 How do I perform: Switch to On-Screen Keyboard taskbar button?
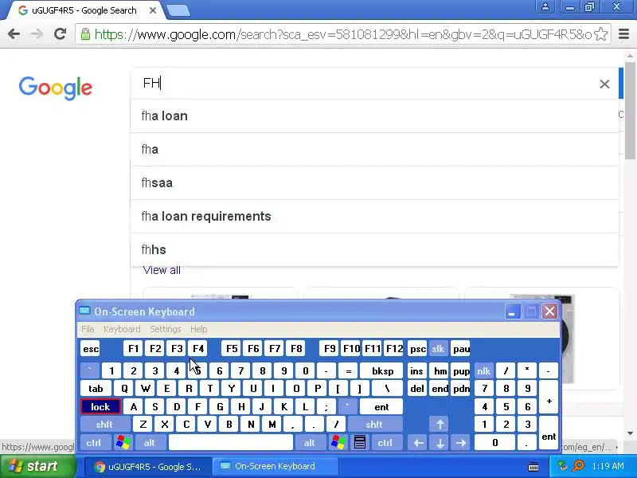(x=275, y=467)
